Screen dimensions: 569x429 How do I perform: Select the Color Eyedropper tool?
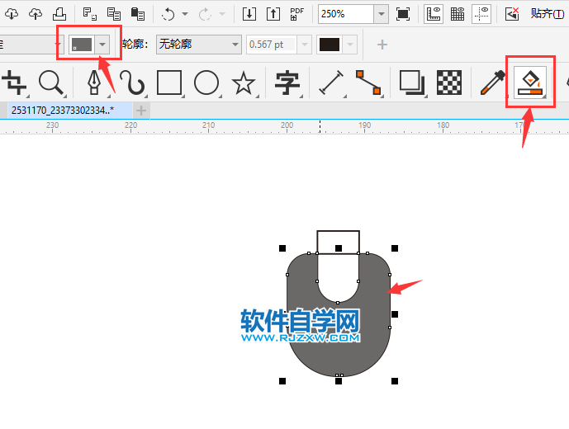[x=492, y=82]
